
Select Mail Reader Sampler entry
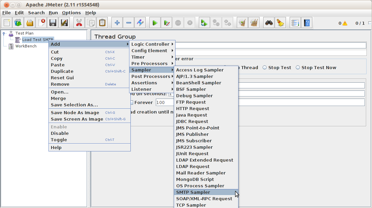(206, 173)
